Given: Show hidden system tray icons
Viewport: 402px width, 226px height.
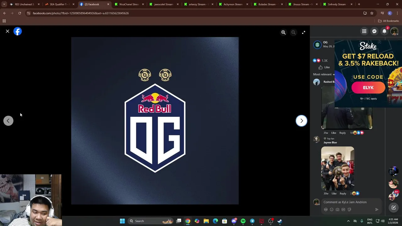Looking at the screenshot, I should 348,221.
